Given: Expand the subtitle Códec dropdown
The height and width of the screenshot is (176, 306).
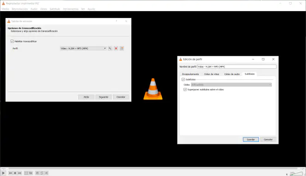Looking at the screenshot, I should [231, 85].
